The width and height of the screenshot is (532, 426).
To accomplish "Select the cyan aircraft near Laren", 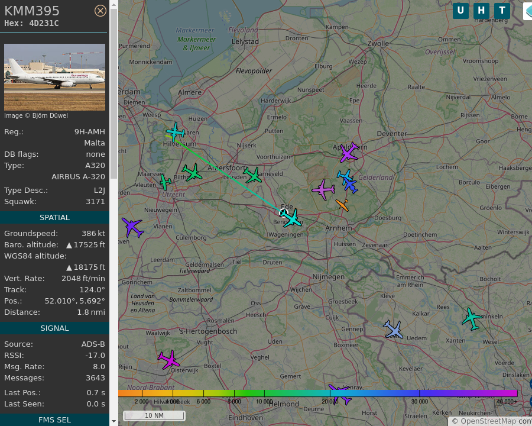I will pos(175,132).
